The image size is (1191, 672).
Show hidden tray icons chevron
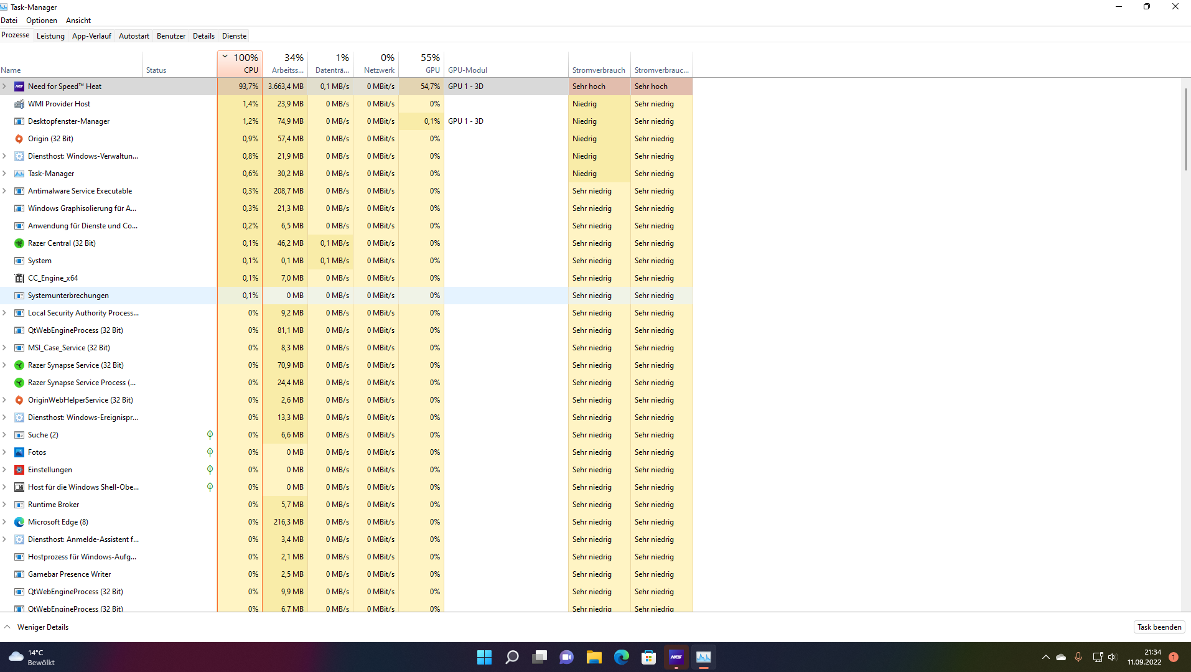pyautogui.click(x=1045, y=657)
